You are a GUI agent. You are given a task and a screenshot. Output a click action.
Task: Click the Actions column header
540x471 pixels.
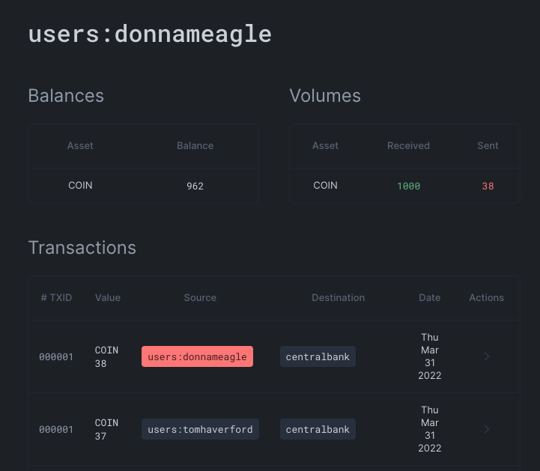tap(486, 298)
